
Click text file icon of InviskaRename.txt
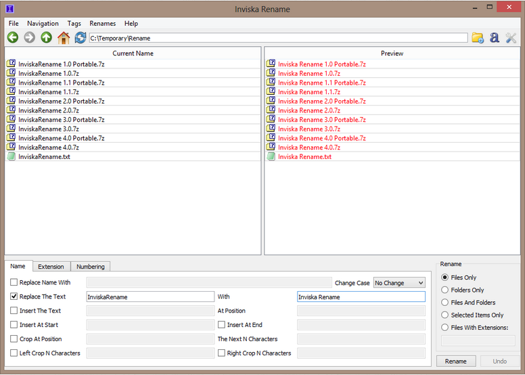click(x=11, y=156)
